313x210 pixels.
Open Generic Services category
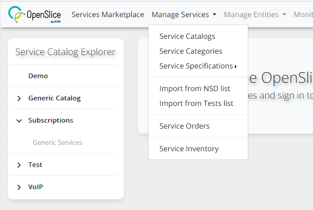pos(57,142)
